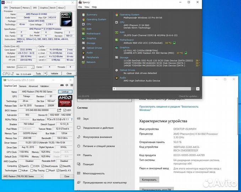The height and width of the screenshot is (192, 241).
Task: Click the Tools button in CPU-Z
Action: 38,74
